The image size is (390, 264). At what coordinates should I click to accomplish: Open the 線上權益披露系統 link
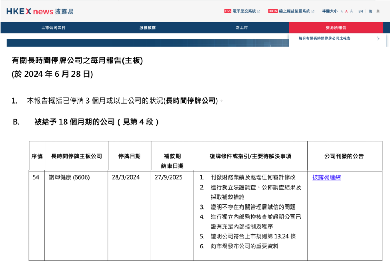[x=294, y=11]
